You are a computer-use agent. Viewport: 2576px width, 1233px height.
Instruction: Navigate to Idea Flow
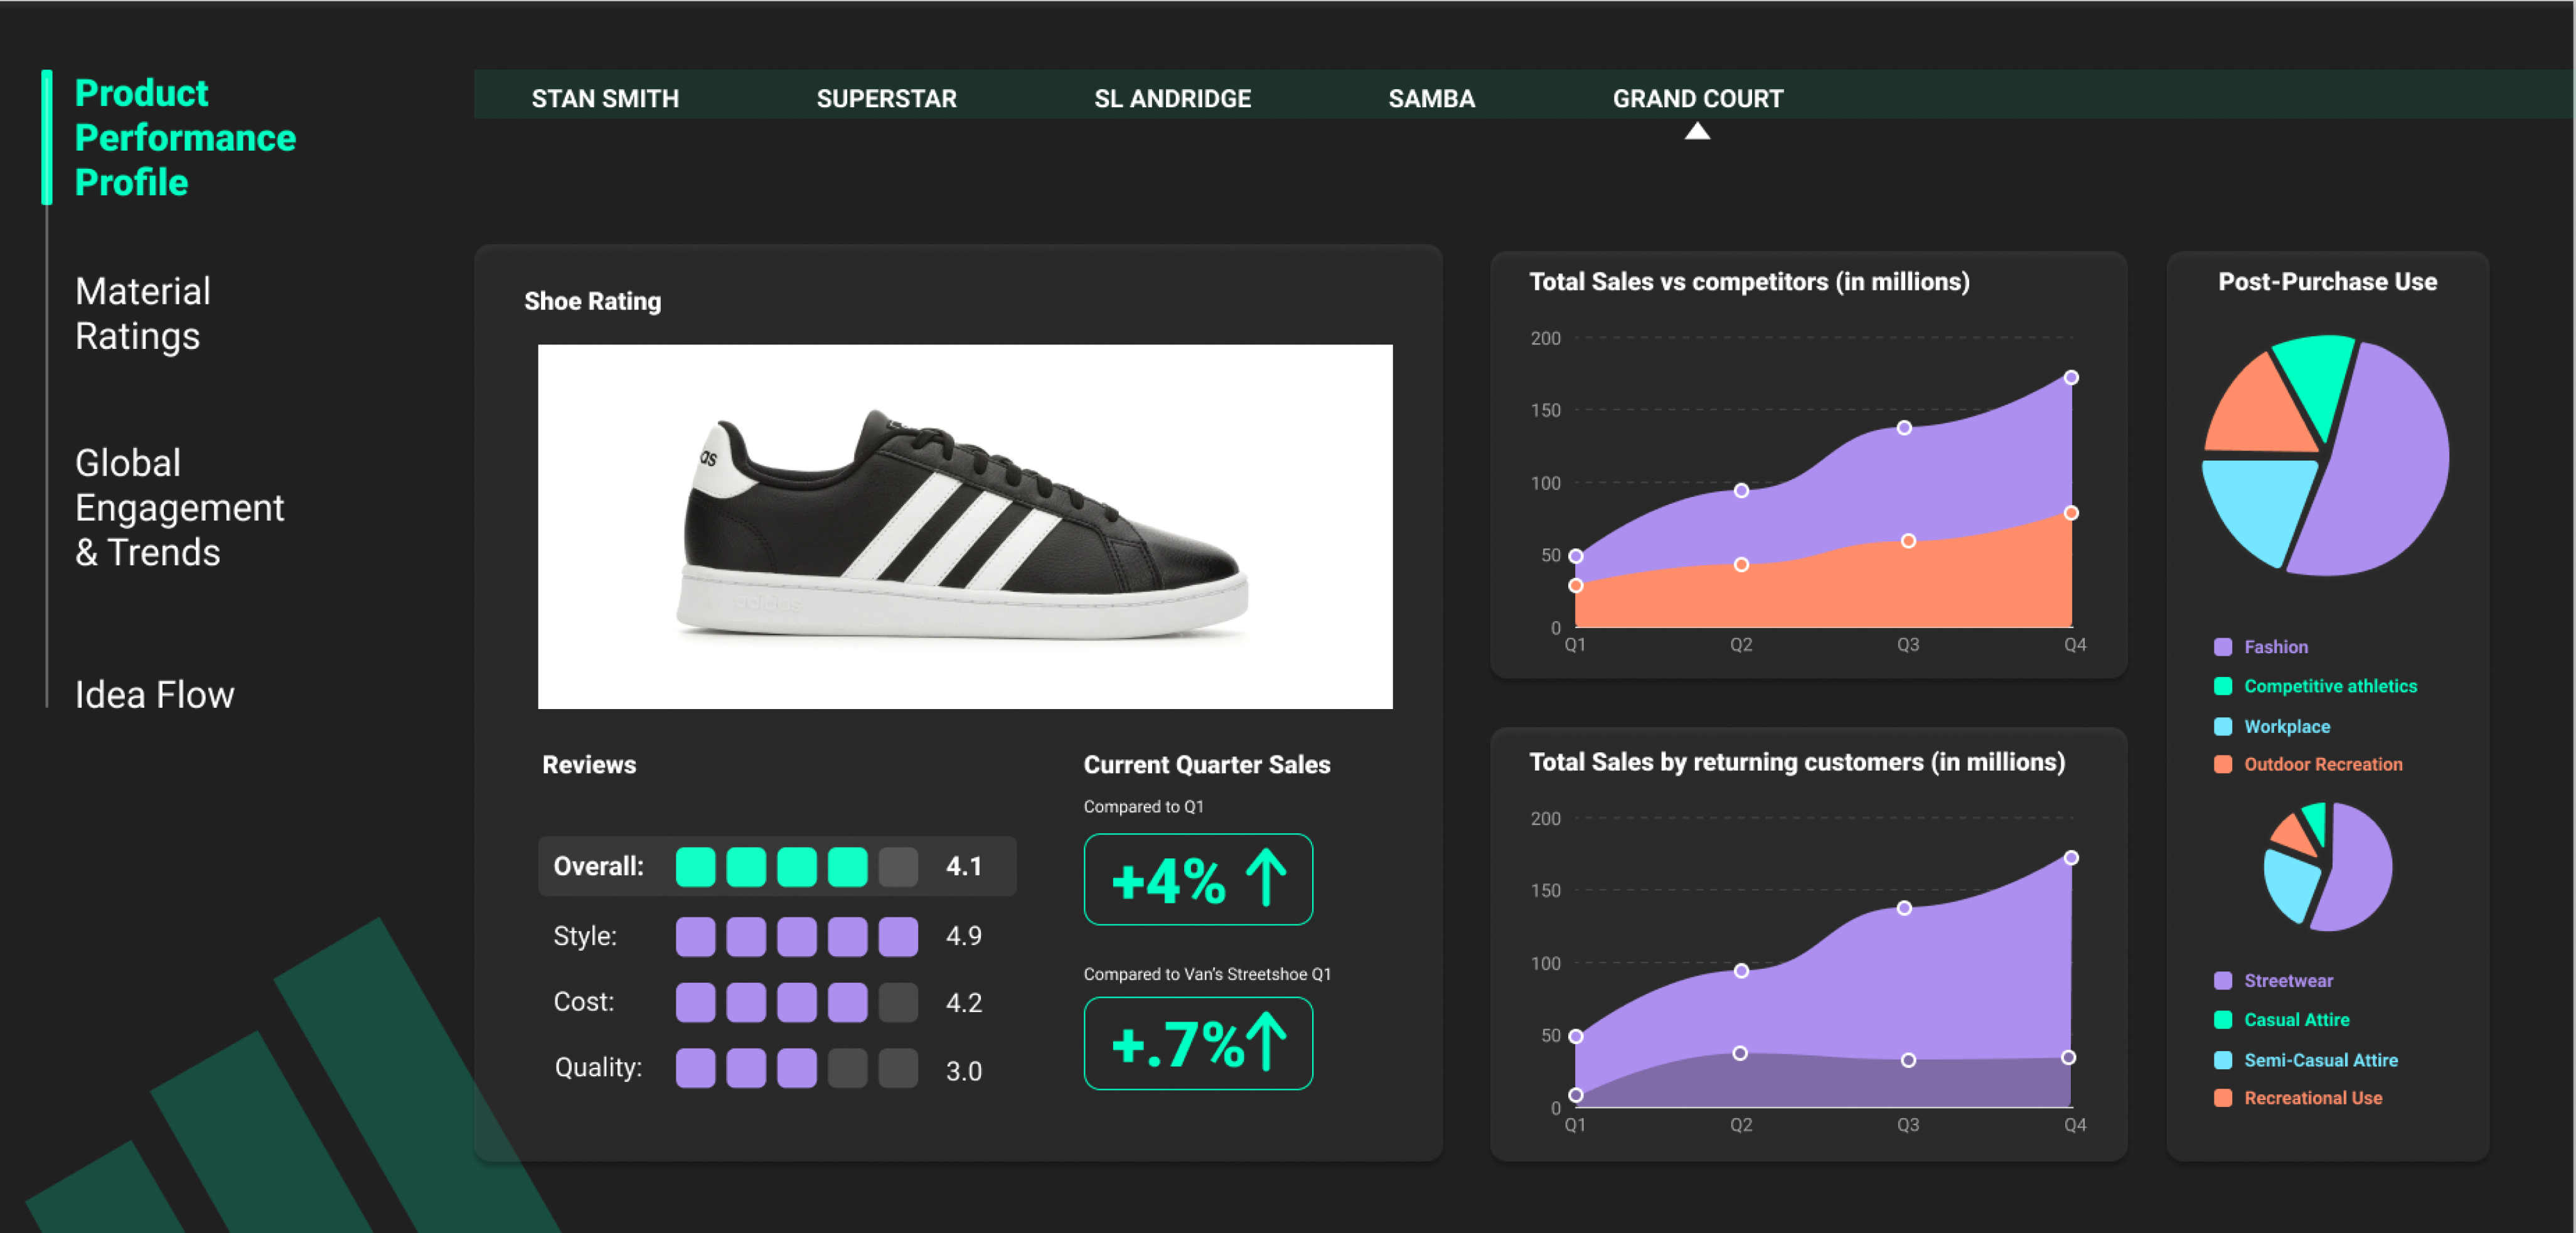click(154, 694)
